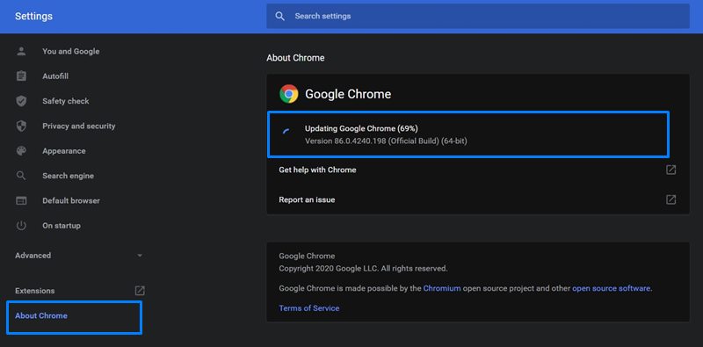Click the external link icon next to Extensions

140,291
